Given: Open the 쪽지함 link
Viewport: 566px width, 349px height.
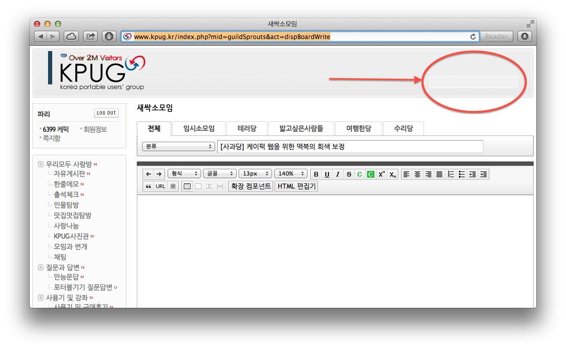Looking at the screenshot, I should tap(52, 139).
